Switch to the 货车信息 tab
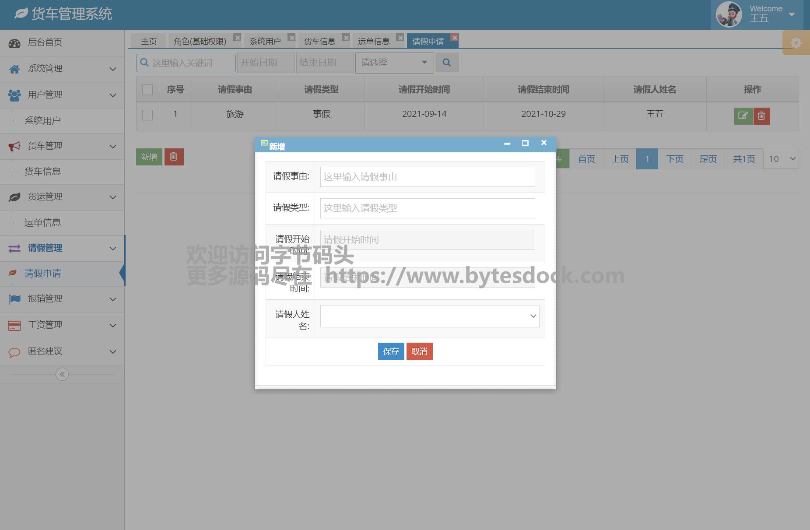Viewport: 810px width, 530px height. [x=319, y=41]
